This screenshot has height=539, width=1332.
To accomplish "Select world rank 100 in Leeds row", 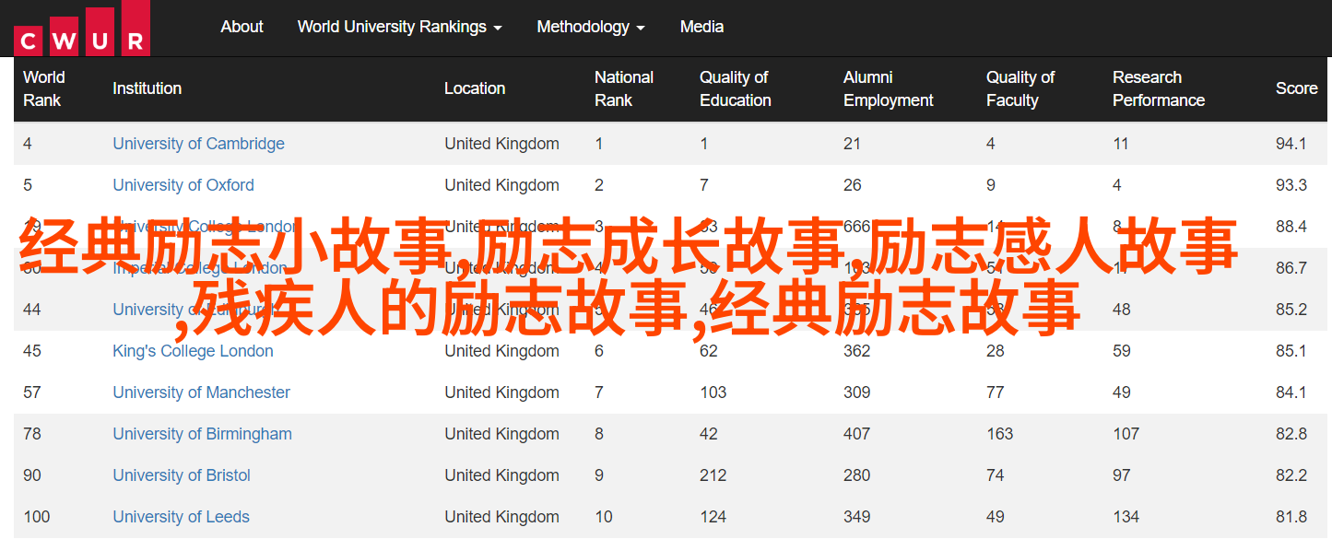I will 37,517.
